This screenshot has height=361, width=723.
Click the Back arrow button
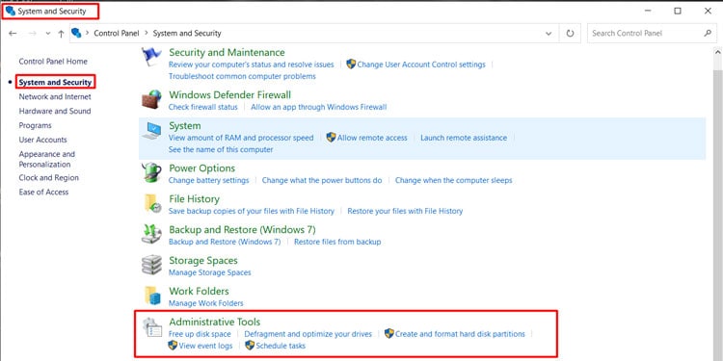tap(13, 33)
